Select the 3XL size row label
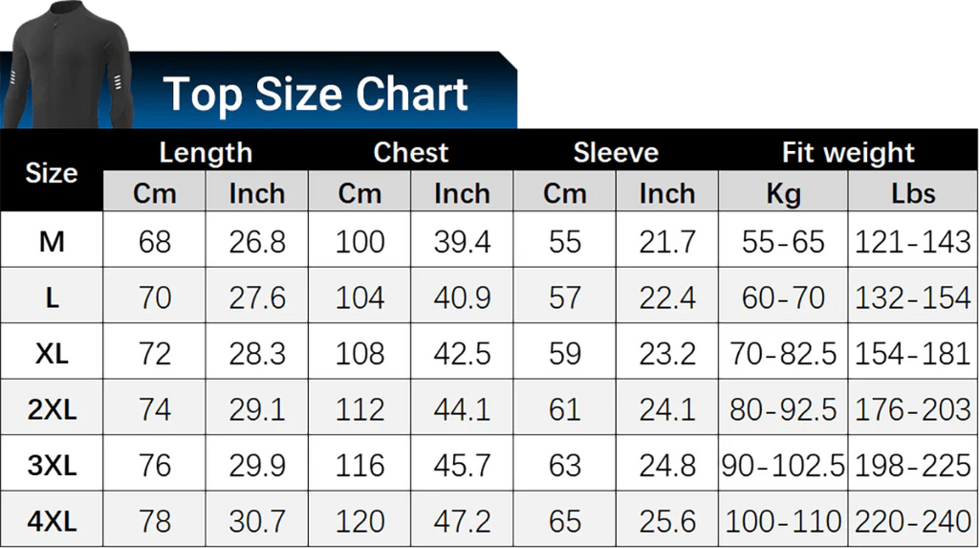979x548 pixels. (x=52, y=466)
